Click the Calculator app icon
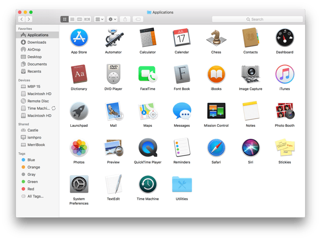Screen dimensions: 321x240 click(147, 38)
